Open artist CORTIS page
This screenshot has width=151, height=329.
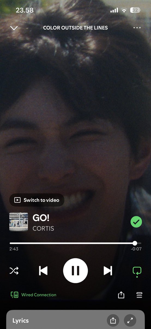(x=43, y=228)
